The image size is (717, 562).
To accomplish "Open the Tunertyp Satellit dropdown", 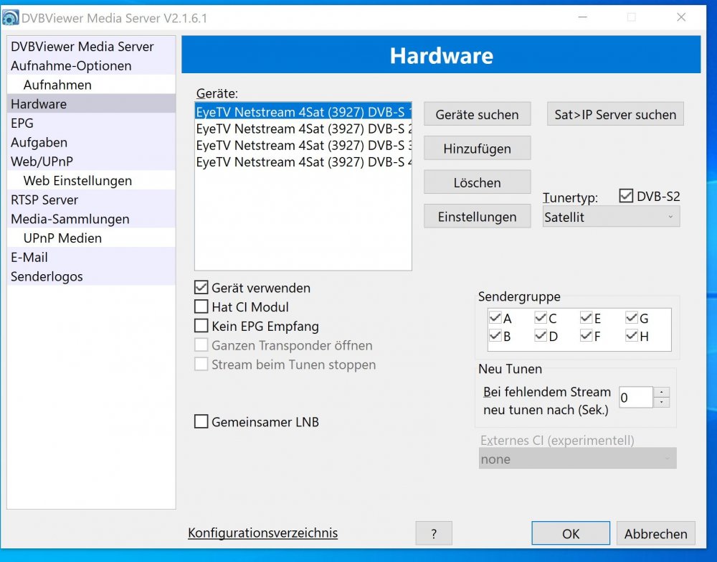I will click(611, 217).
